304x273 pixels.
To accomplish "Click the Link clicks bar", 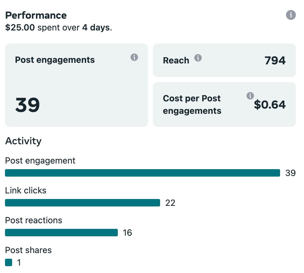I will click(82, 203).
